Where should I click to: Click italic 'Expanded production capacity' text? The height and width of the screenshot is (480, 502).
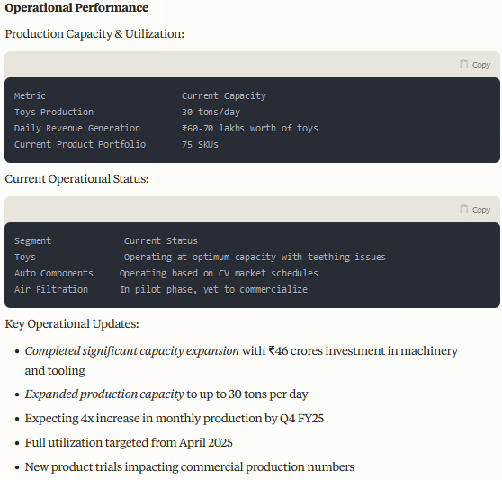104,394
